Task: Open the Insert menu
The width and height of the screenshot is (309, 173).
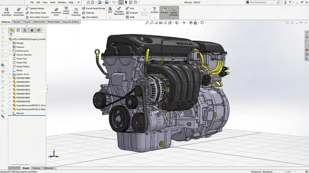Action: click(x=53, y=2)
